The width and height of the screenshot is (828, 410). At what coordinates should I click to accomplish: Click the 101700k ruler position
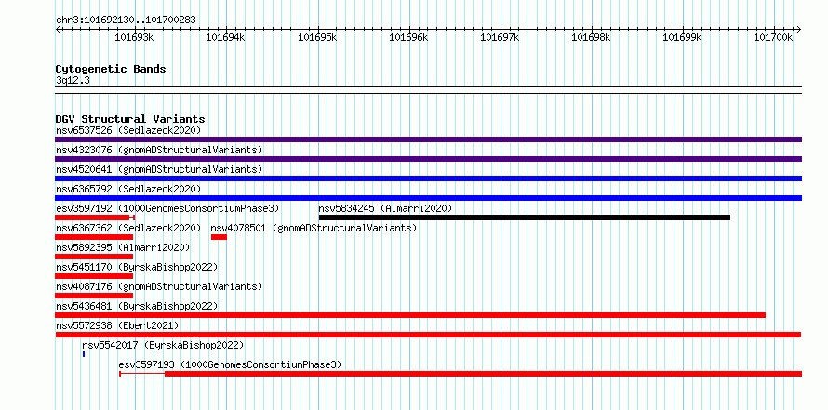774,37
